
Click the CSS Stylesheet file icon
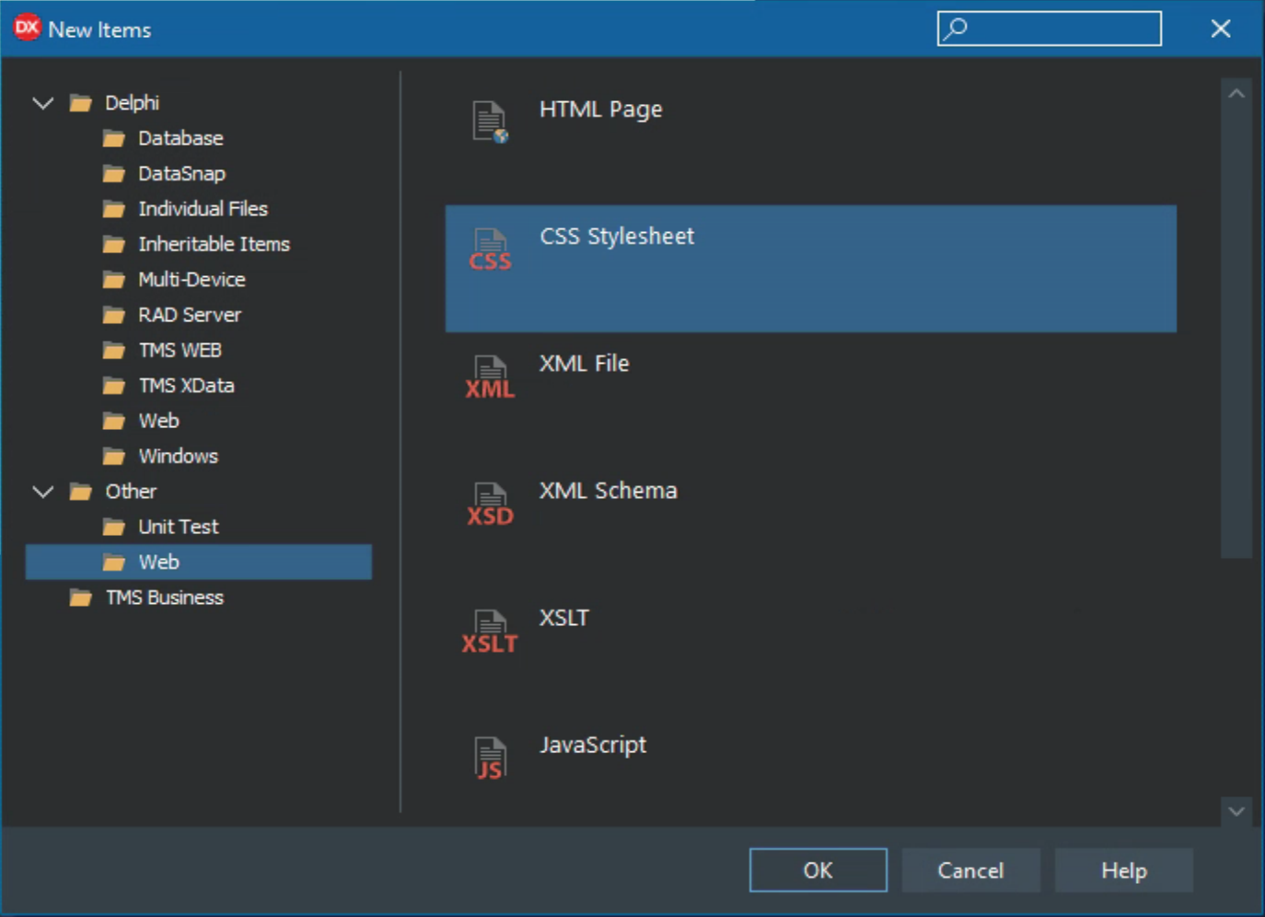tap(490, 250)
